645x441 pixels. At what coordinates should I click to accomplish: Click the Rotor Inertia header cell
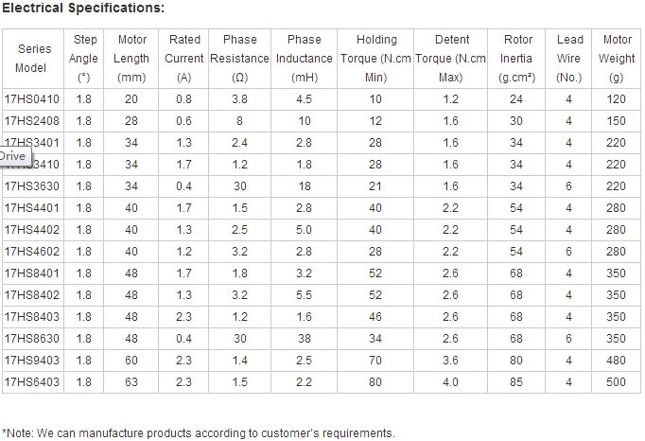point(516,59)
